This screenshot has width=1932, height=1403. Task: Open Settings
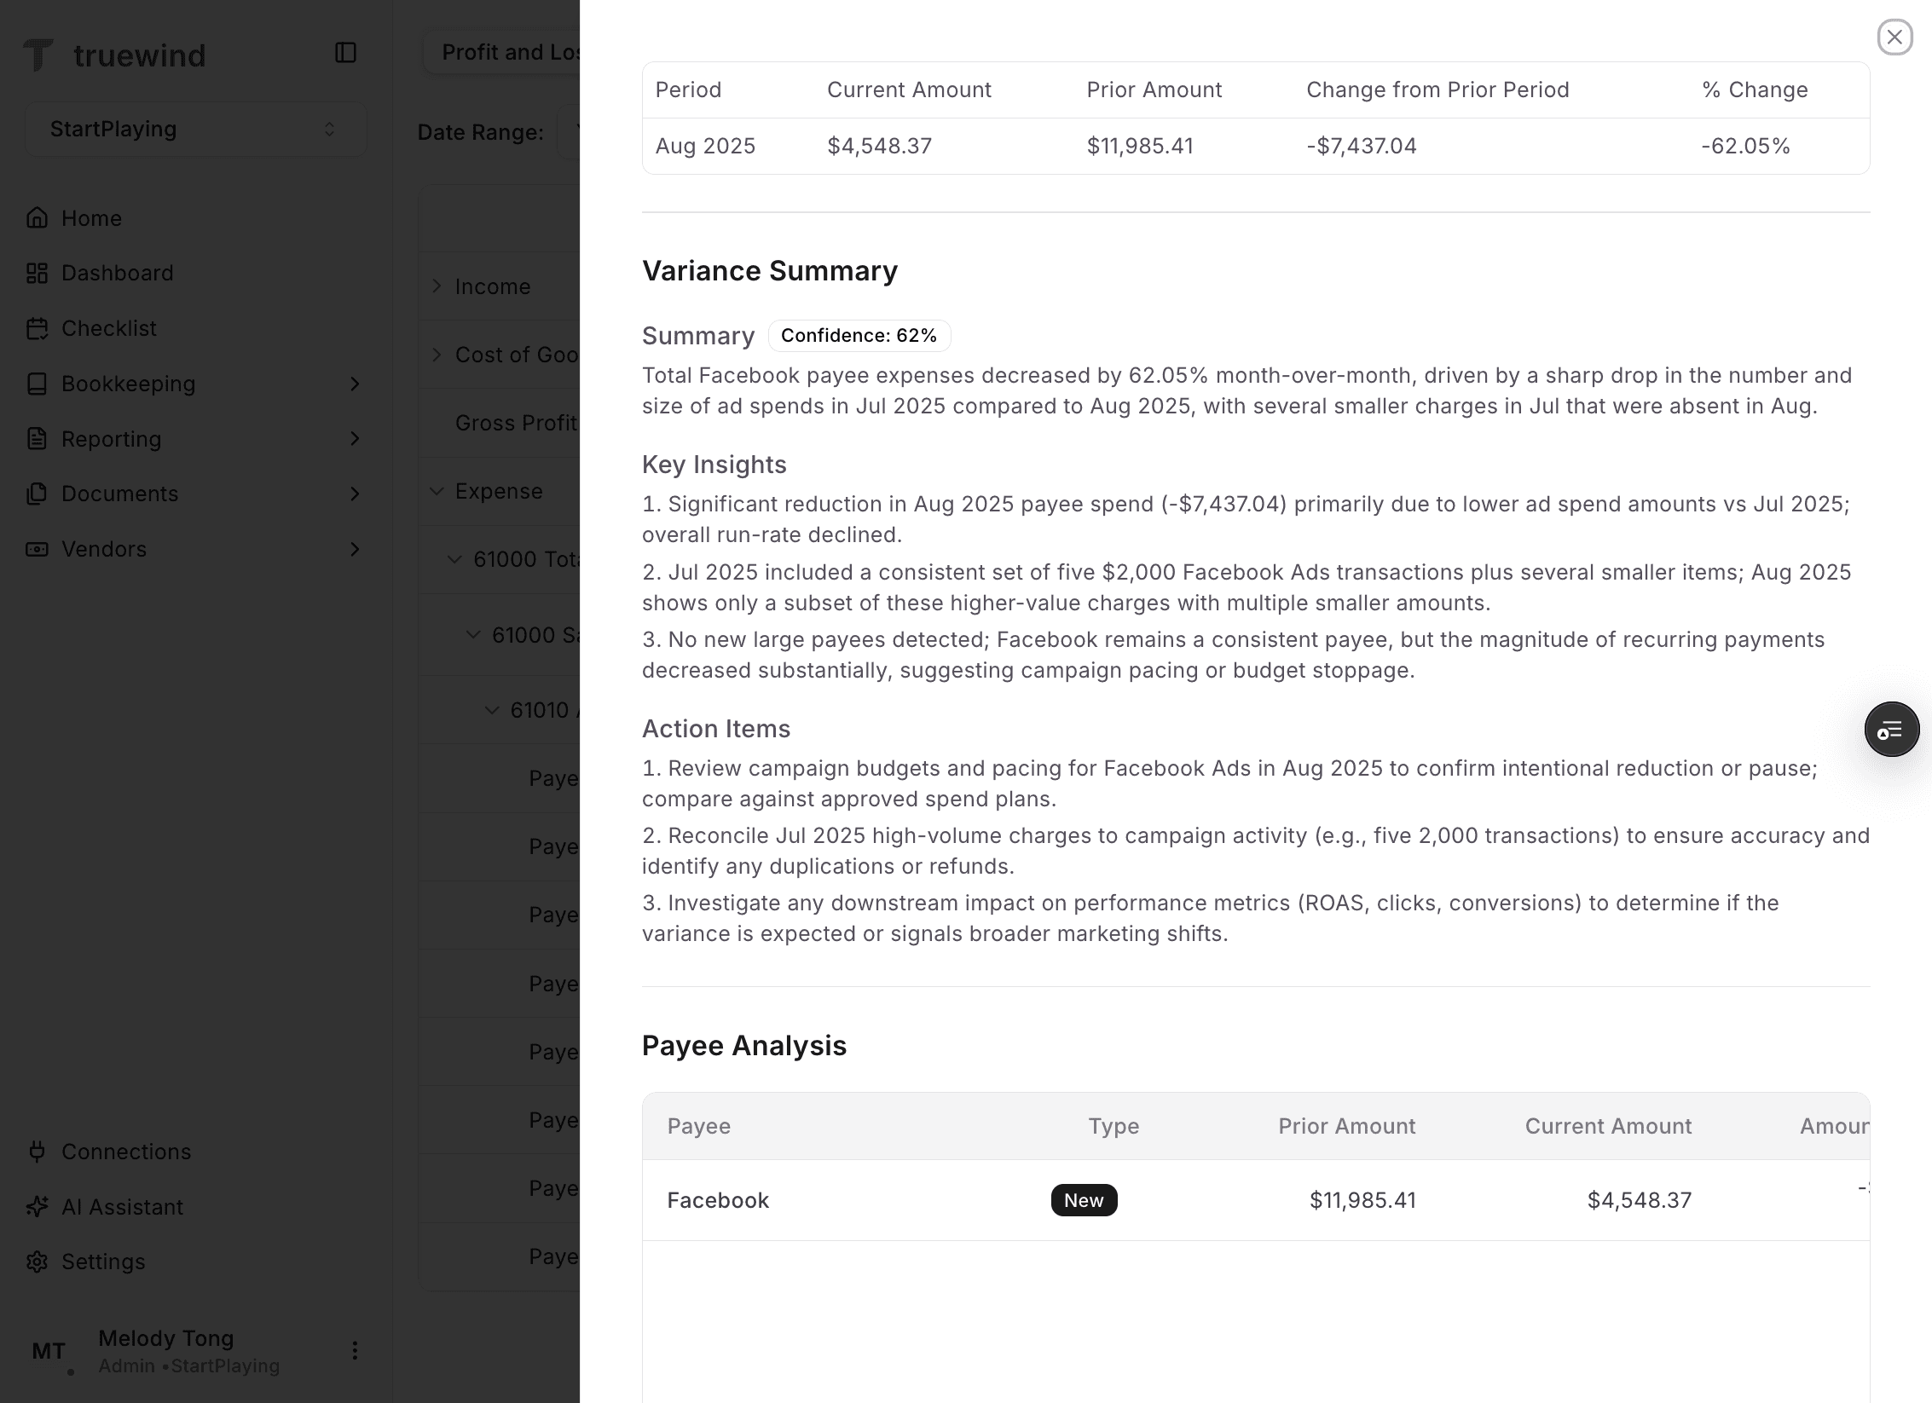click(102, 1262)
